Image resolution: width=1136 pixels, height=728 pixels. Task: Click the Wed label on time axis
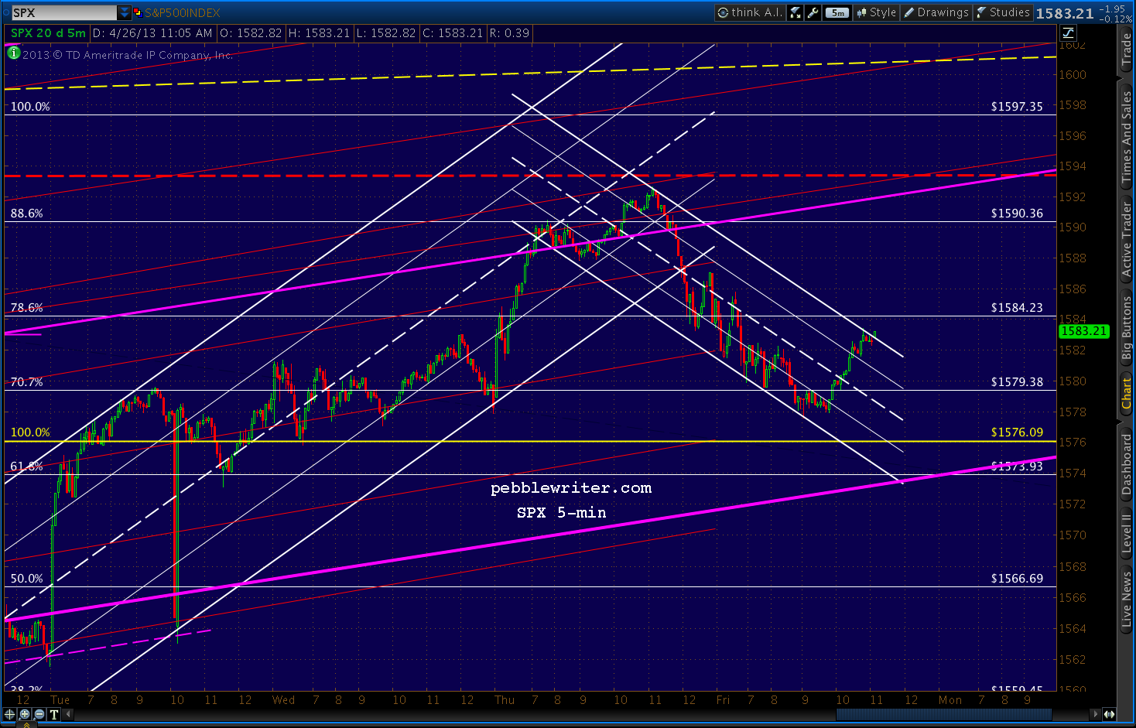click(x=283, y=699)
